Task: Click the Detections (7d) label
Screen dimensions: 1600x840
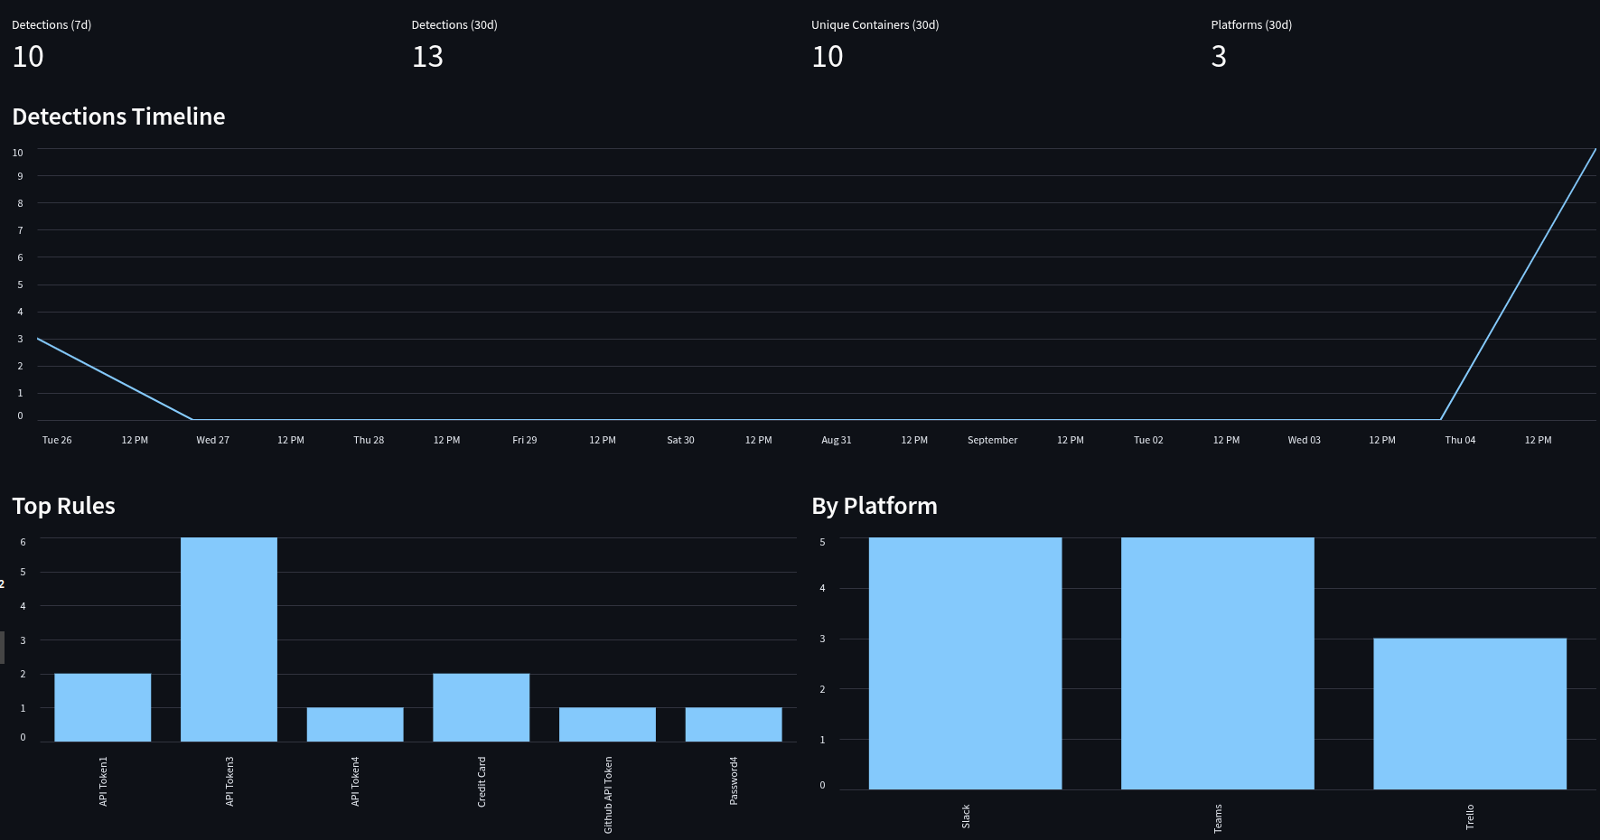Action: click(51, 25)
